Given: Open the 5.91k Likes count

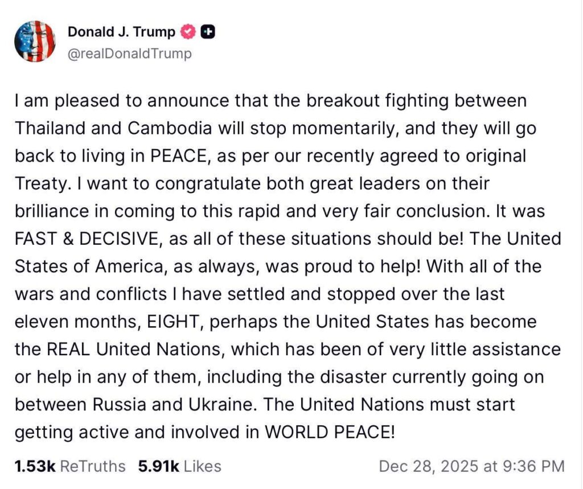Looking at the screenshot, I should coord(158,467).
